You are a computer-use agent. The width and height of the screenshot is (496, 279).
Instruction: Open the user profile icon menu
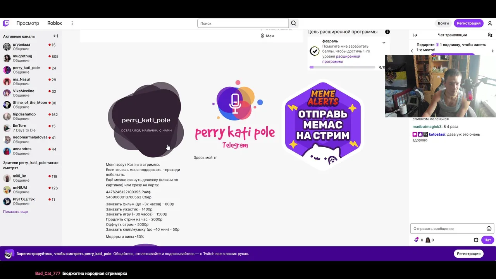click(490, 23)
